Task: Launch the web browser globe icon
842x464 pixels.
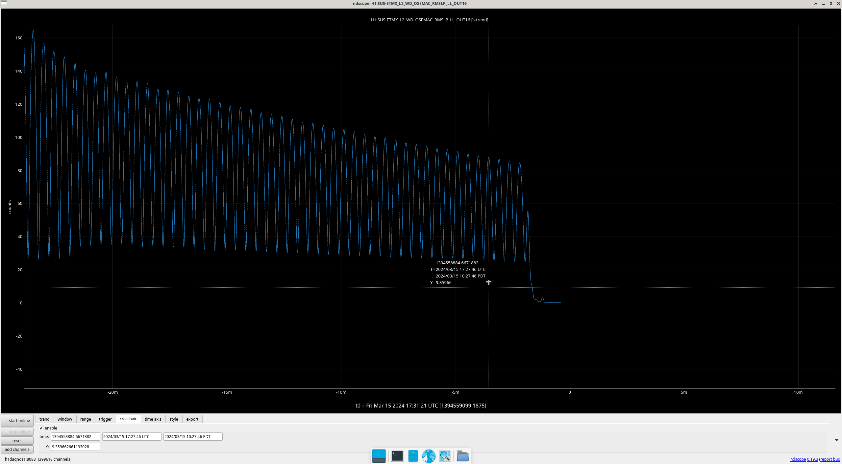Action: point(429,456)
